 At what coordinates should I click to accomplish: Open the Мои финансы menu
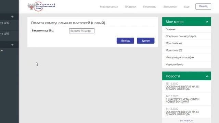109,7
